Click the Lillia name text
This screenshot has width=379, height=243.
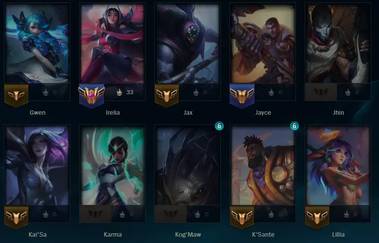[x=338, y=235]
